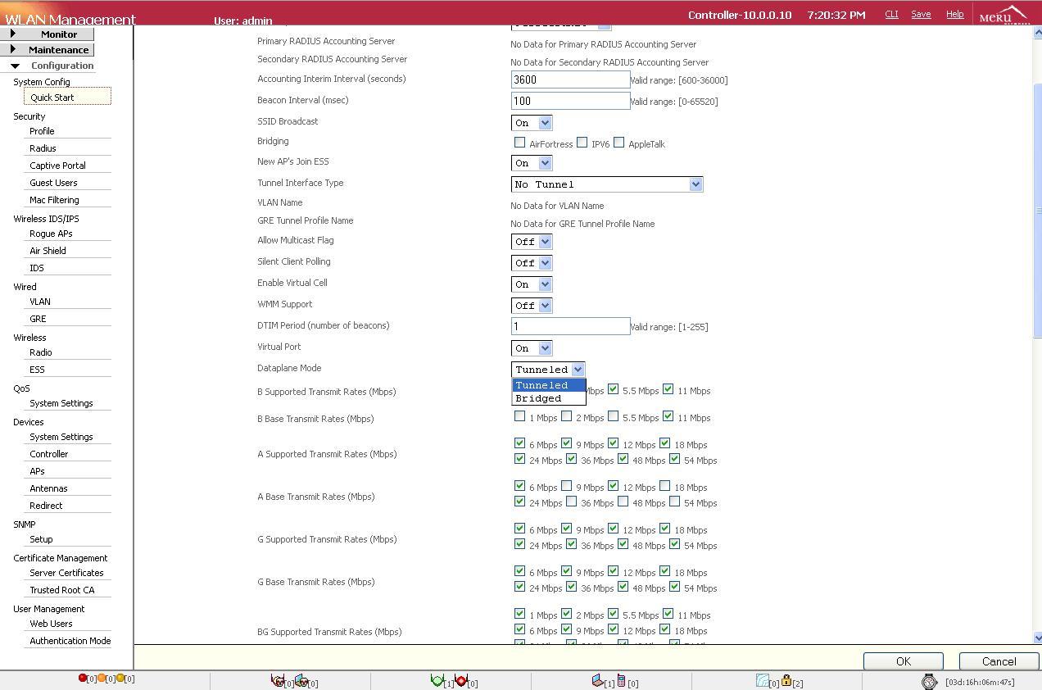Select Tunneled in Dataplane Mode list
The width and height of the screenshot is (1042, 690).
(549, 385)
